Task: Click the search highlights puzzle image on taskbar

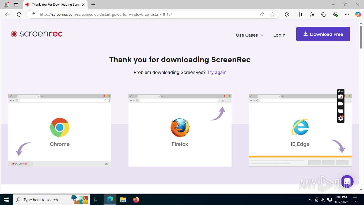Action: coord(79,199)
